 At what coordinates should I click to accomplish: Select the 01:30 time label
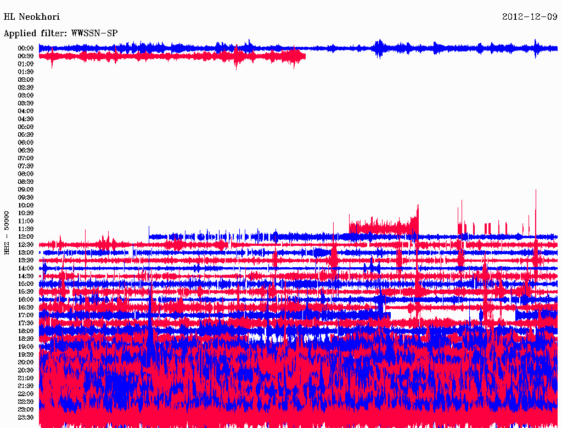26,72
